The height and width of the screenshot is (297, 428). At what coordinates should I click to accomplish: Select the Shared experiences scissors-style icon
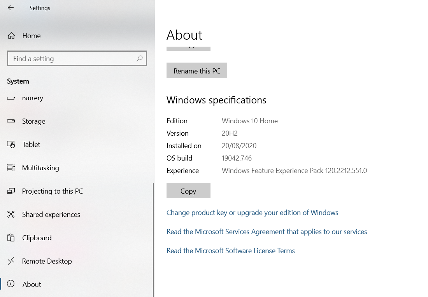[11, 214]
